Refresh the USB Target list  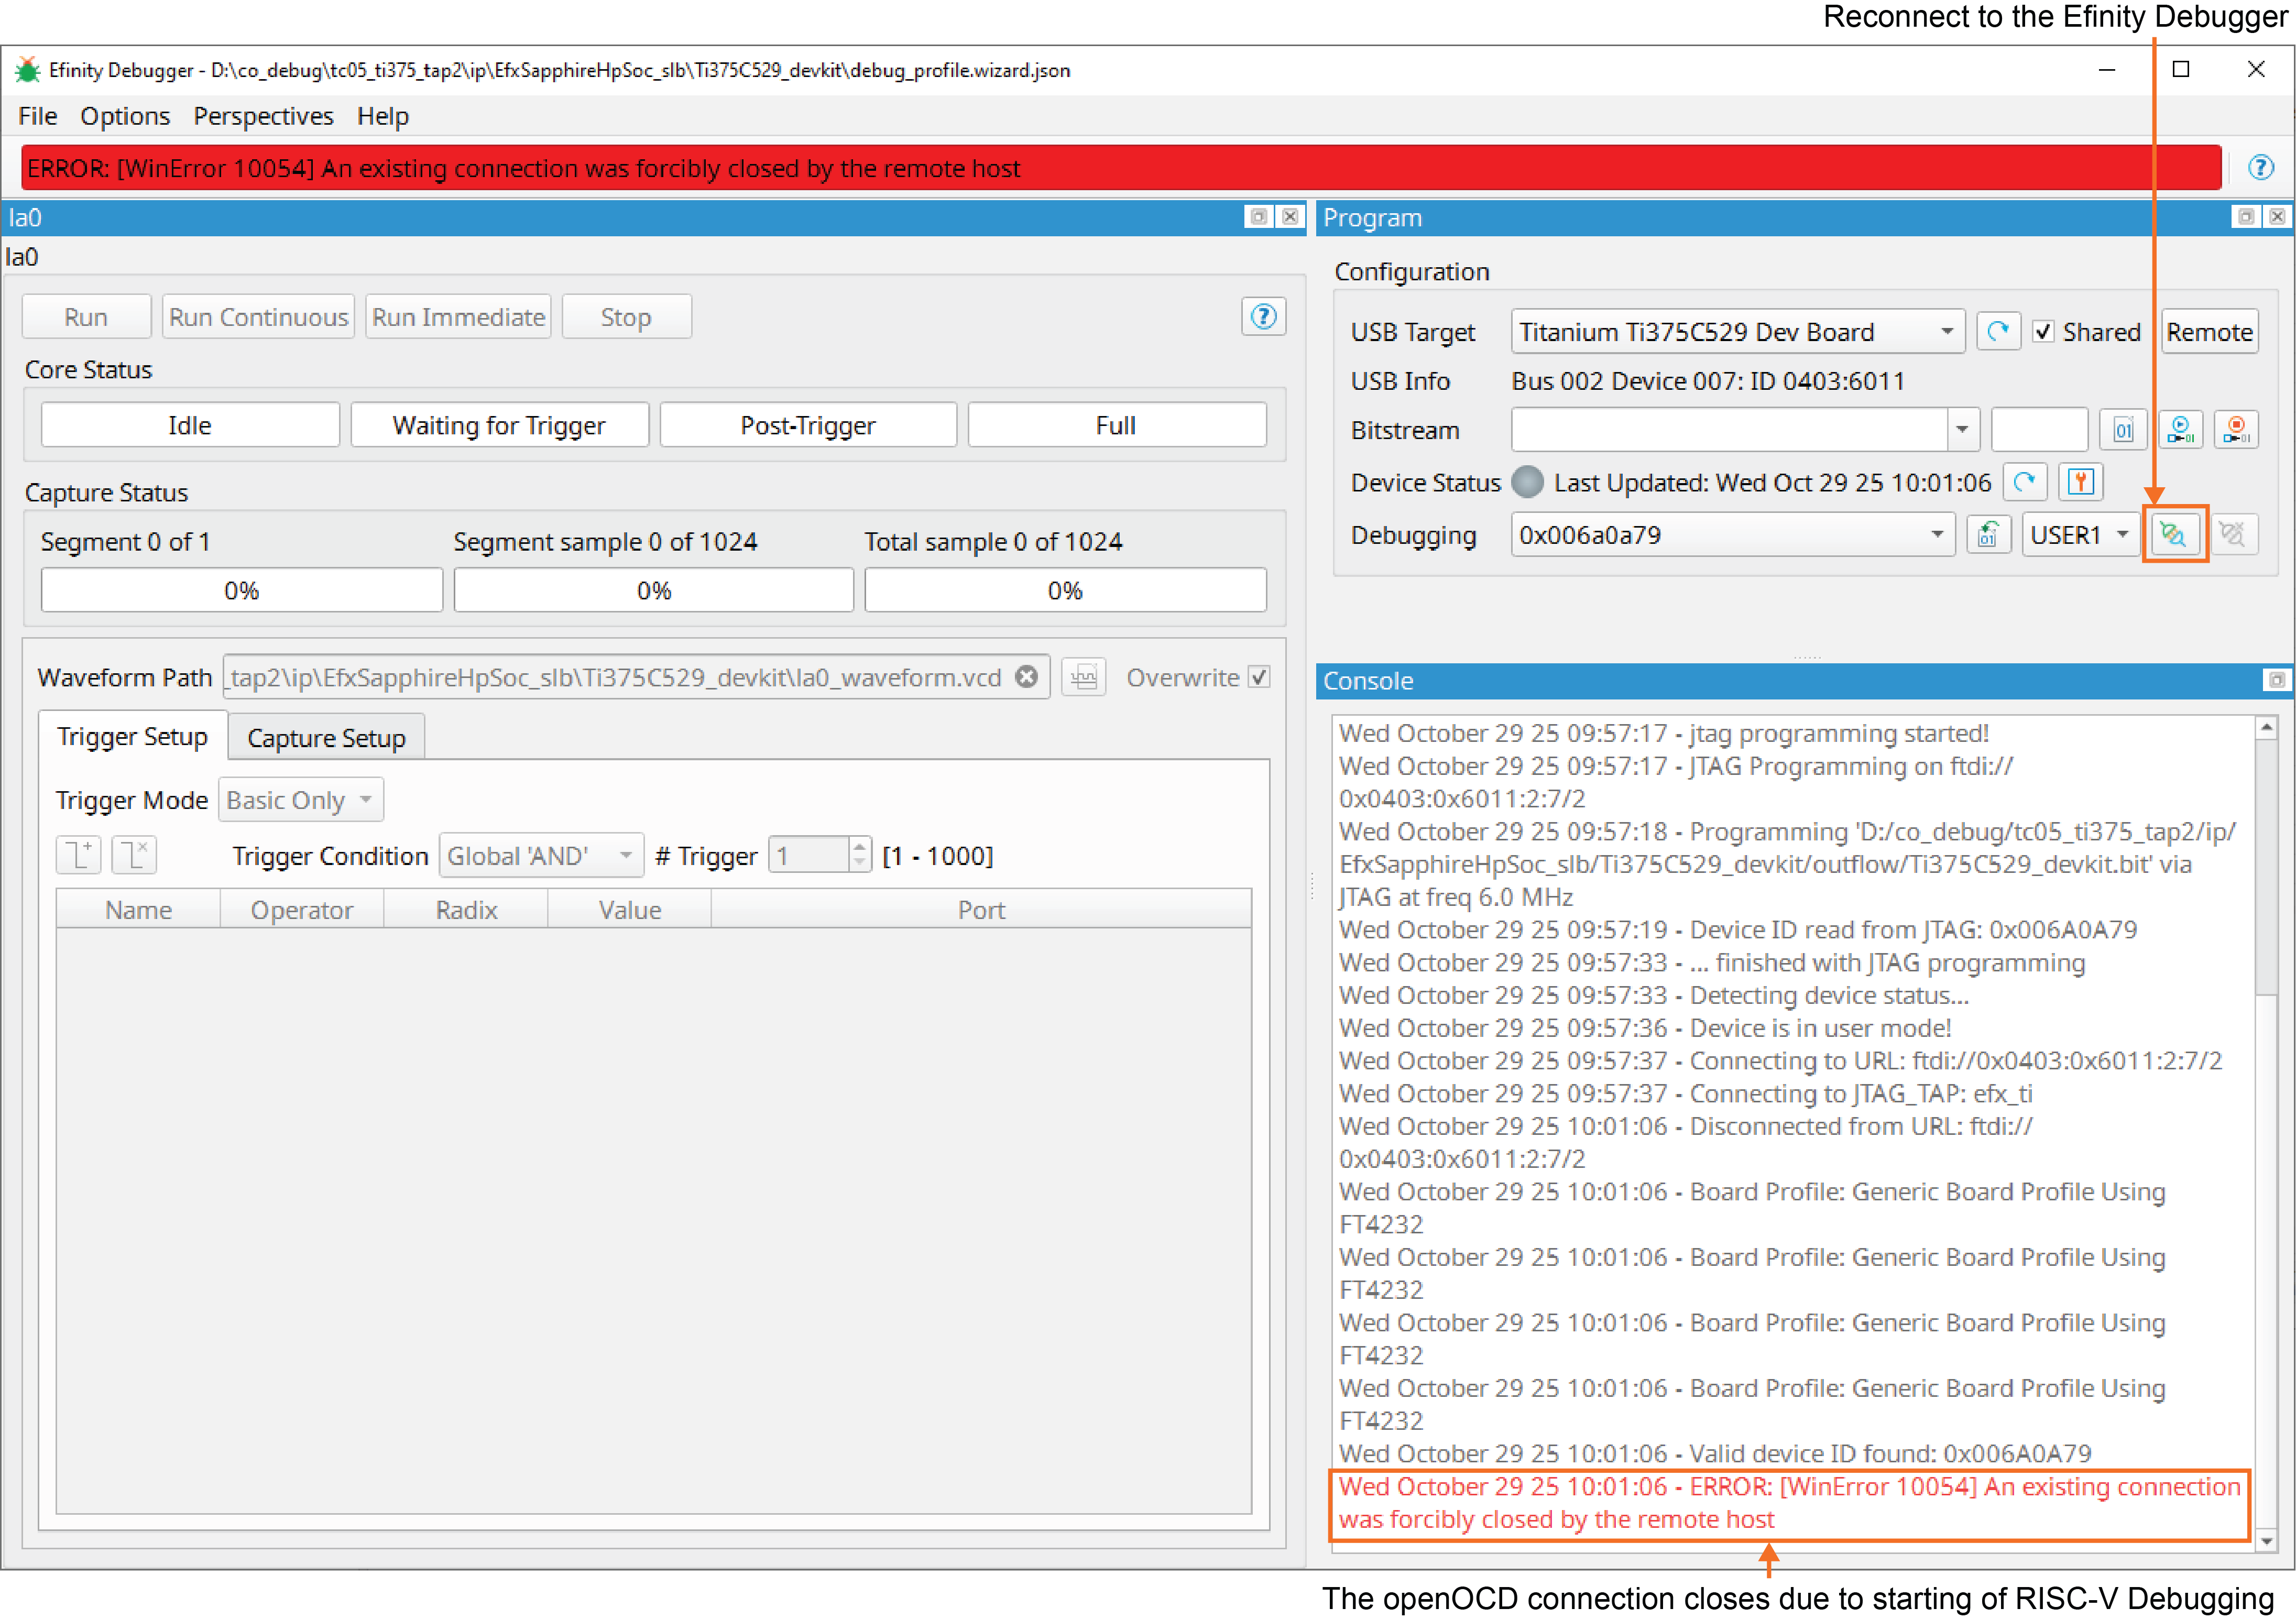click(x=1998, y=331)
